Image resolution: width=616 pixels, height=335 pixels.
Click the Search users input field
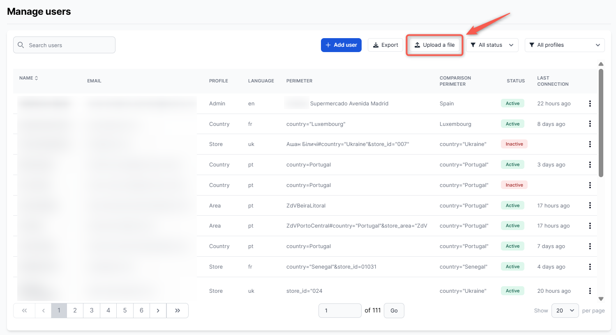[x=65, y=45]
